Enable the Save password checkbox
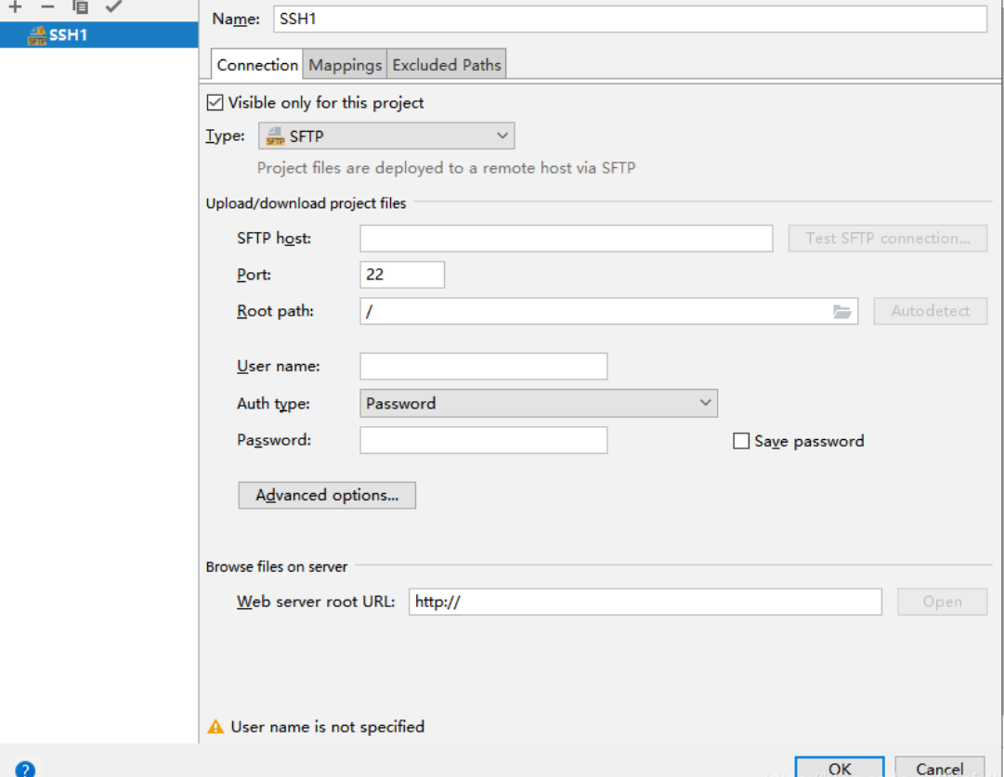This screenshot has height=777, width=1004. coord(741,442)
